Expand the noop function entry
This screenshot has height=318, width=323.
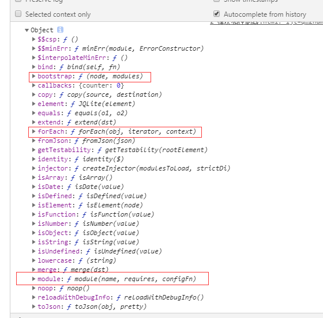point(34,288)
